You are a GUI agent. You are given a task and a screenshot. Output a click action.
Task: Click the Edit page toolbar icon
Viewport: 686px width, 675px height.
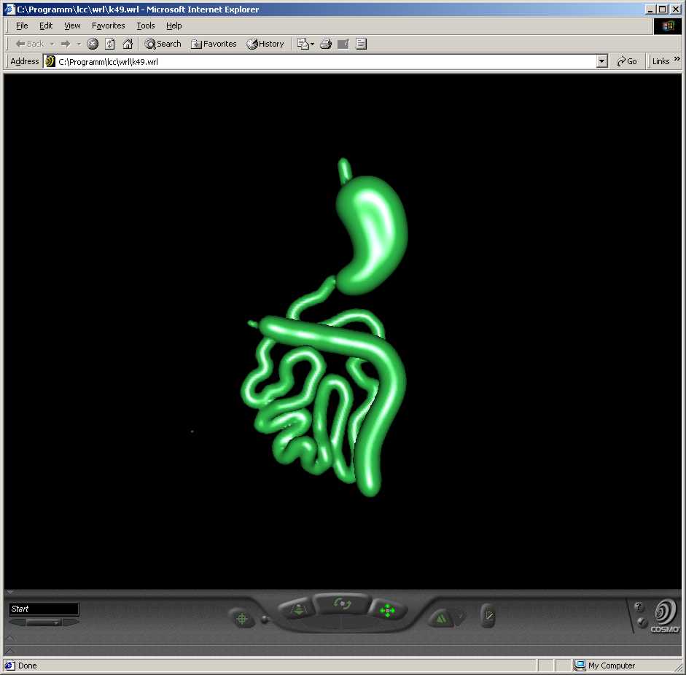click(x=343, y=44)
